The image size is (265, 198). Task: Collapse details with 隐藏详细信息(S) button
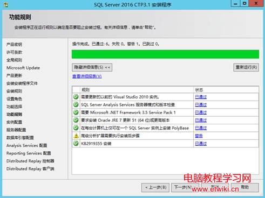92,67
